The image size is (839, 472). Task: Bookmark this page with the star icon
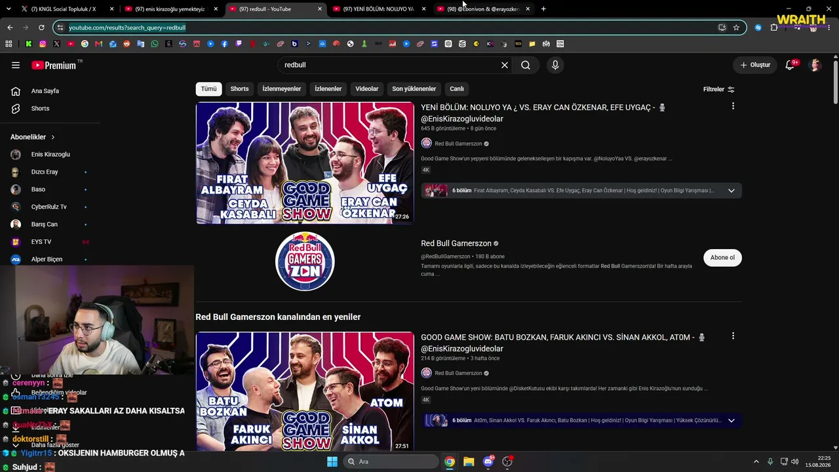pos(736,28)
